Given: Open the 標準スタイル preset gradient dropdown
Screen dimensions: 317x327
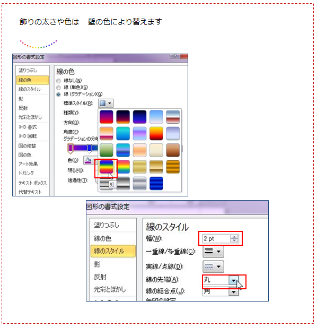Looking at the screenshot, I should click(106, 103).
